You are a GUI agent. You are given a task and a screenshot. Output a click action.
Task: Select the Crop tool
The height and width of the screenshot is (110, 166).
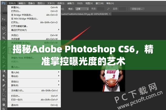pyautogui.click(x=4, y=38)
